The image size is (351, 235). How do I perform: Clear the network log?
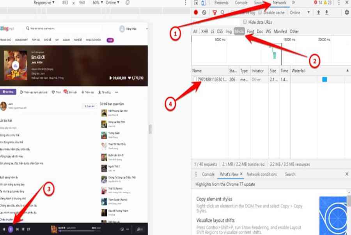pyautogui.click(x=204, y=12)
